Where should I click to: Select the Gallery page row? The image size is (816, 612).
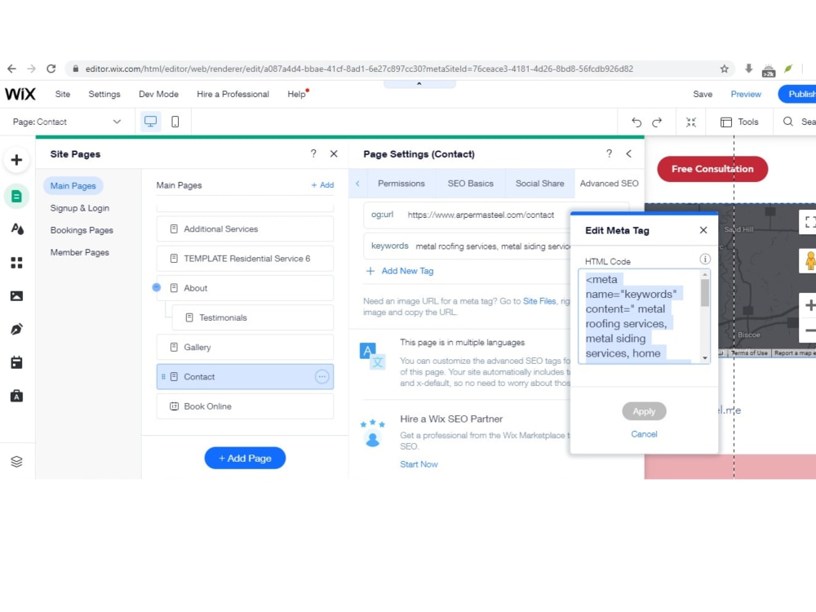point(245,347)
